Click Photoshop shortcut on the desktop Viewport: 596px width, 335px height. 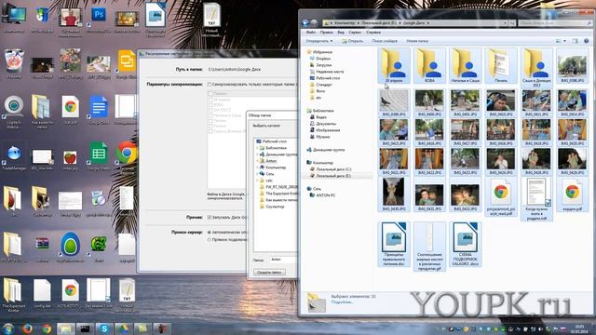click(99, 19)
